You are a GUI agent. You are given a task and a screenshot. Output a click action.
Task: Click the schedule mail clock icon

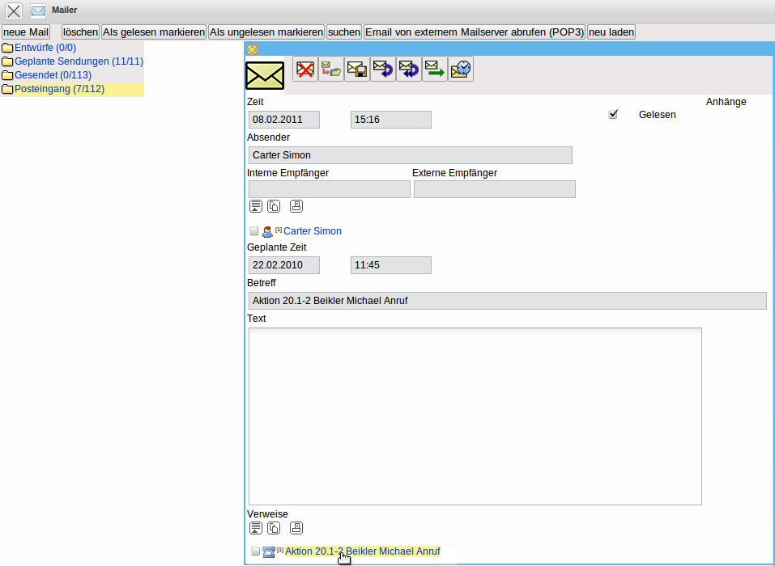point(461,70)
